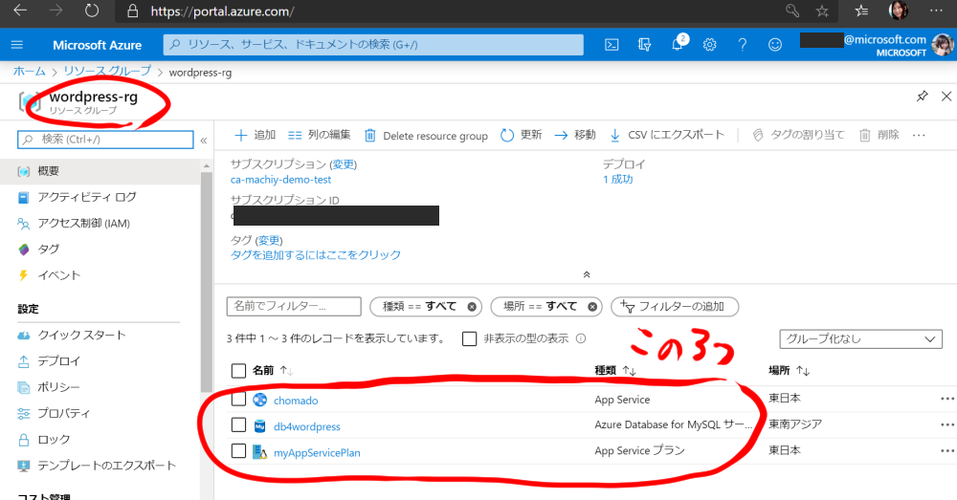Click Delete resource group
Image resolution: width=957 pixels, height=500 pixels.
click(426, 136)
